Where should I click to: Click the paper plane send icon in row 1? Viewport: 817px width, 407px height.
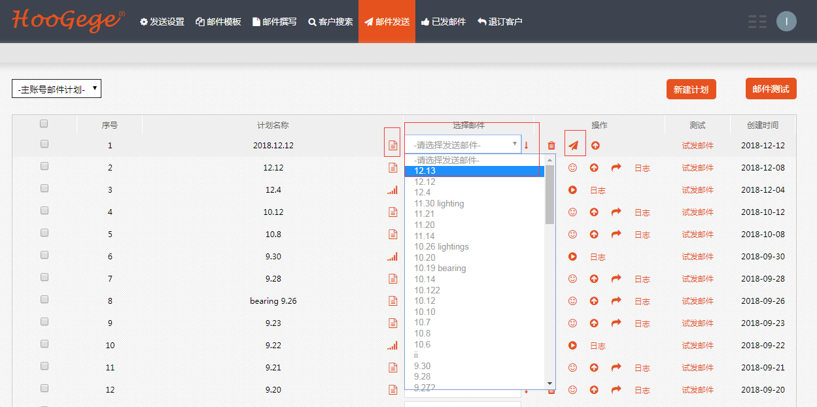pos(574,145)
